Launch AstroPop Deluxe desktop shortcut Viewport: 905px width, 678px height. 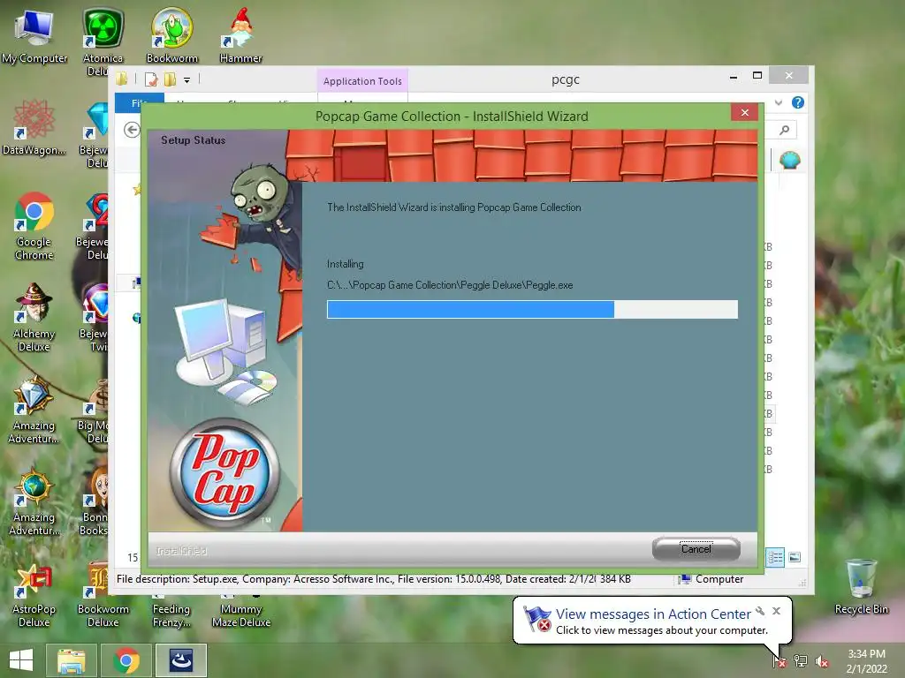pyautogui.click(x=34, y=594)
